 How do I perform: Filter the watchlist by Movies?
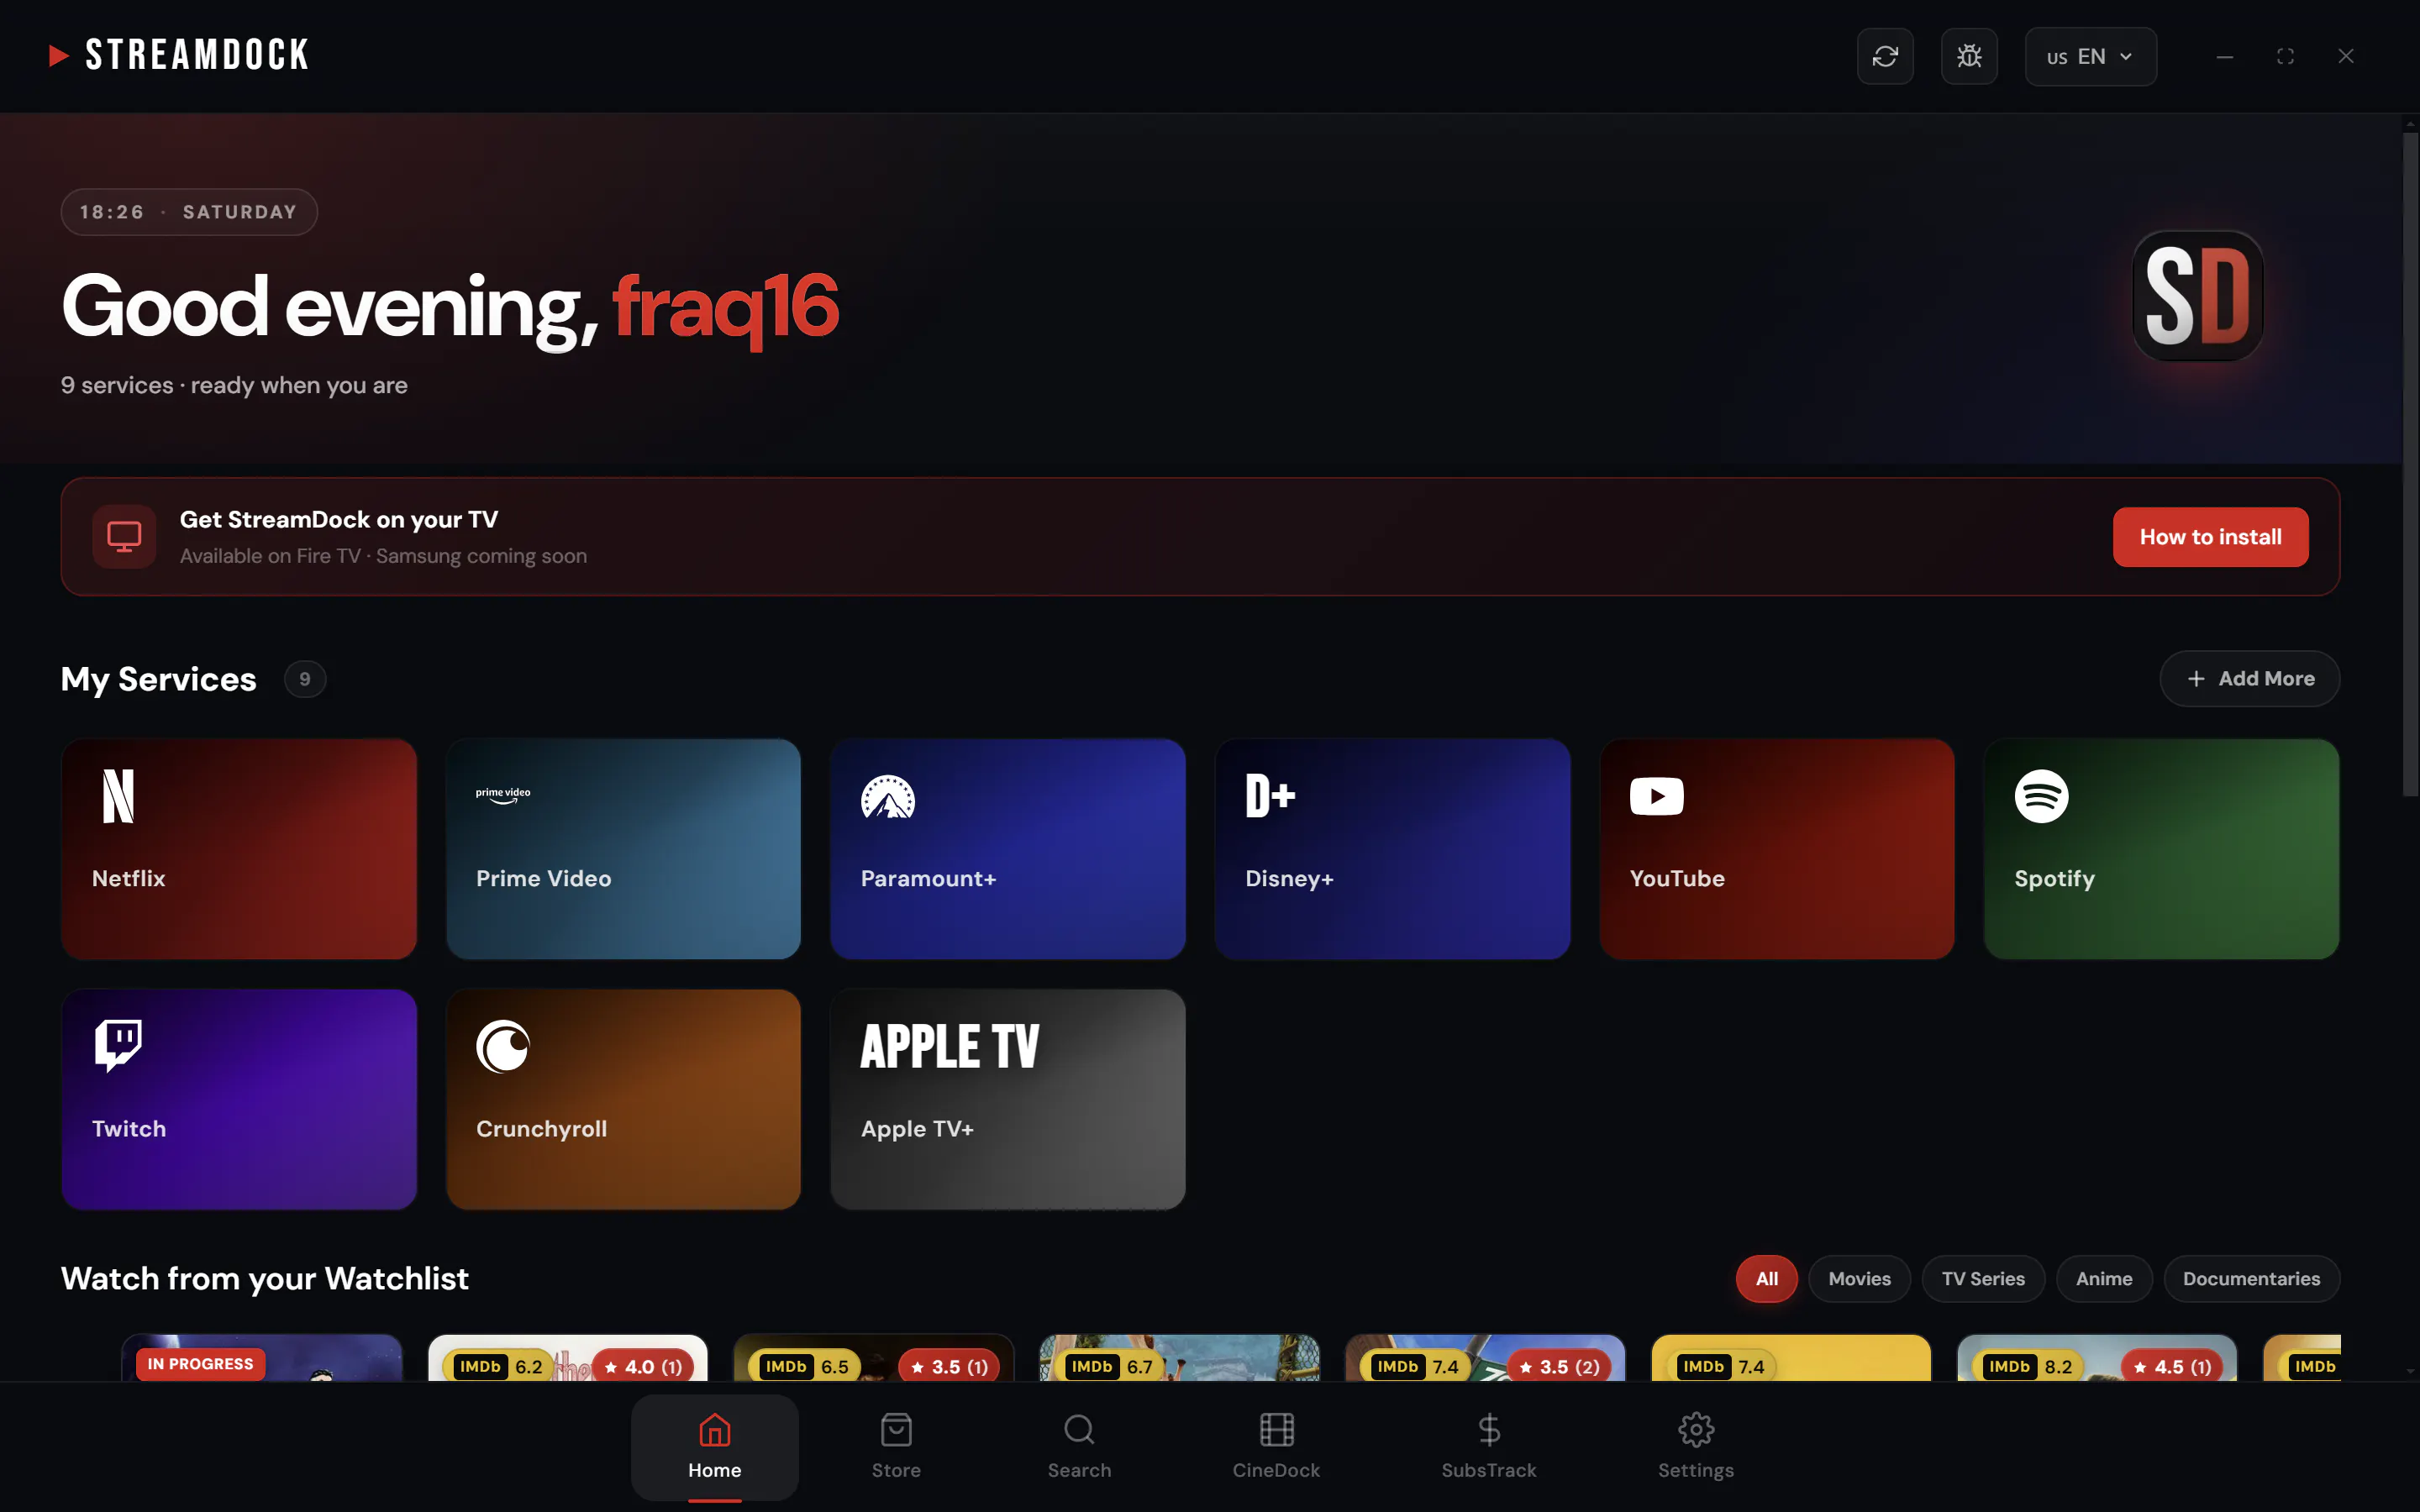tap(1860, 1279)
